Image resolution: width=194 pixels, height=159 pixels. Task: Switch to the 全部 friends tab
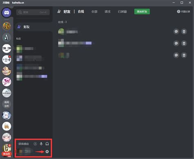94,12
